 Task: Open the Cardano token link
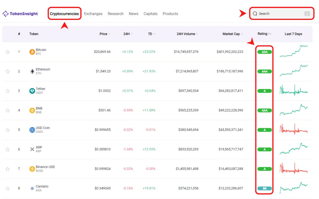pos(42,186)
